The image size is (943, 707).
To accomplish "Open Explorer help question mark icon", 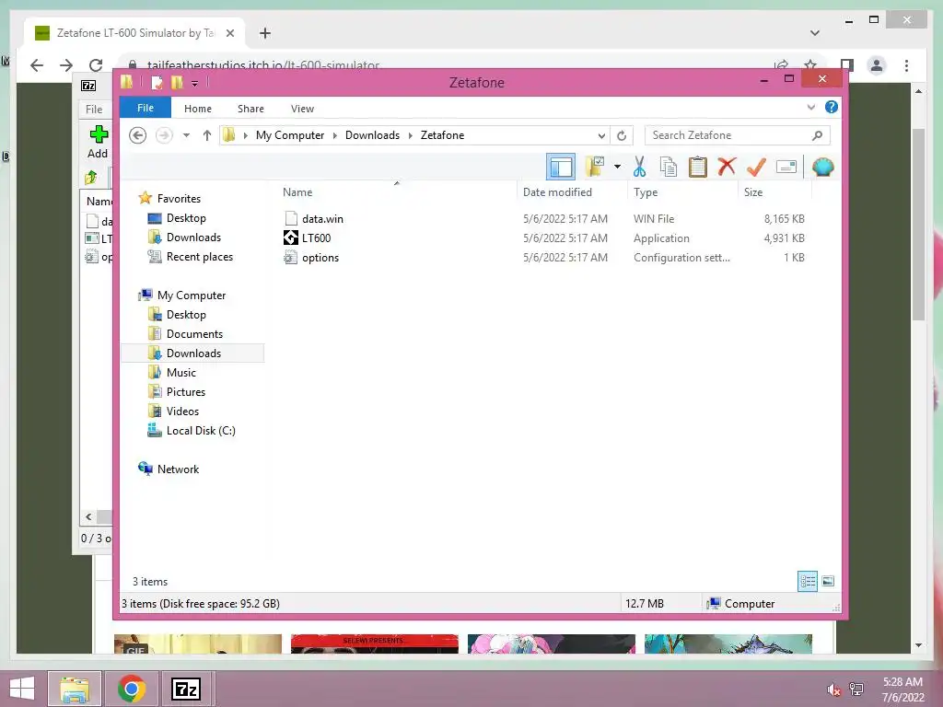I will [x=832, y=107].
